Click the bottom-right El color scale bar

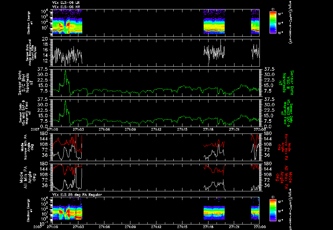click(x=273, y=210)
